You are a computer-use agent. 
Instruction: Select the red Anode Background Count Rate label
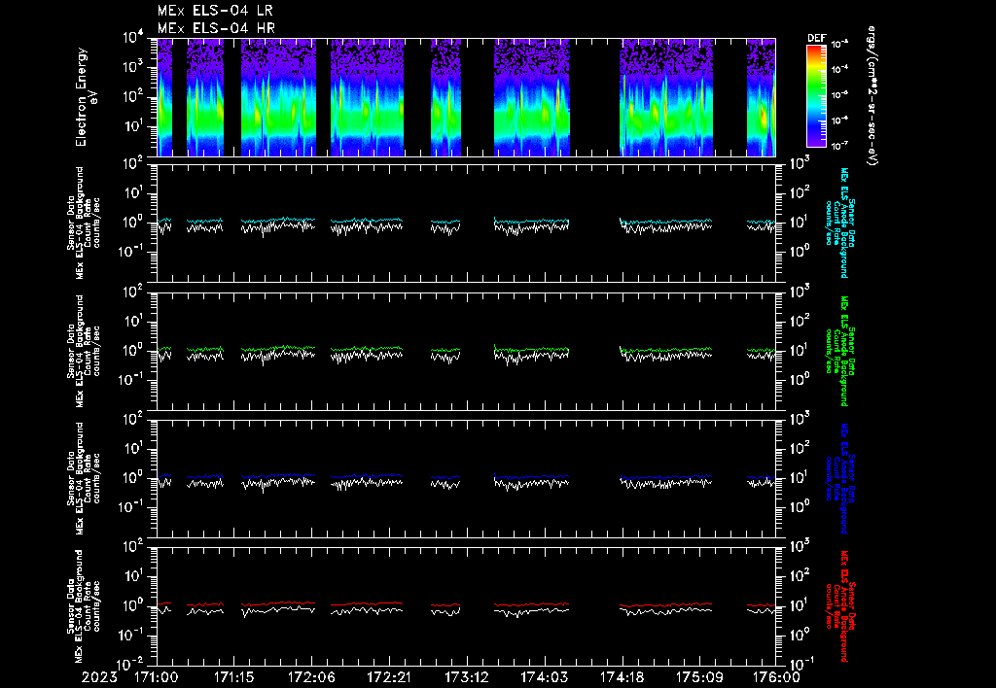click(839, 606)
